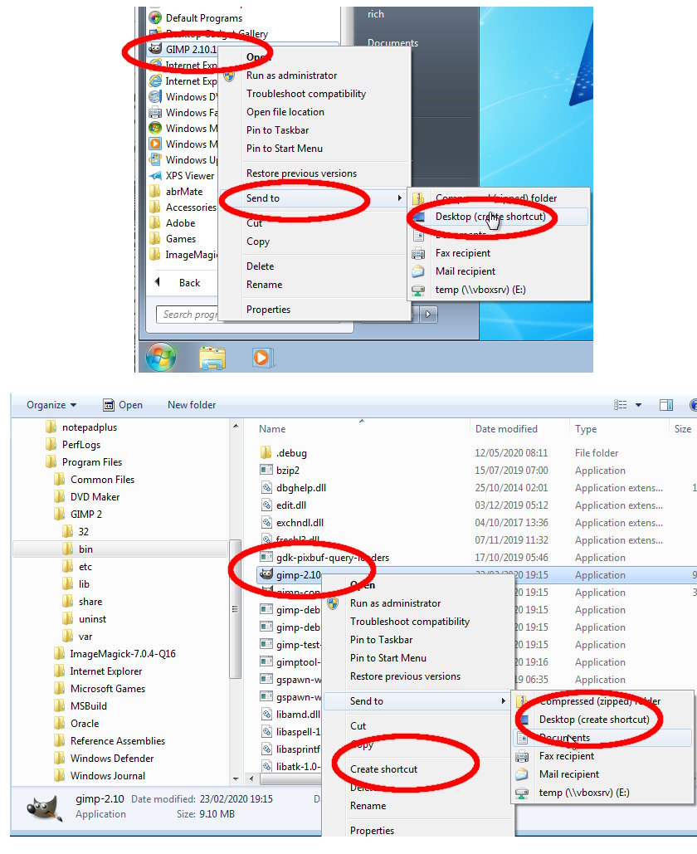Image resolution: width=697 pixels, height=854 pixels.
Task: Click Troubleshoot compatibility in lower context menu
Action: click(x=410, y=622)
